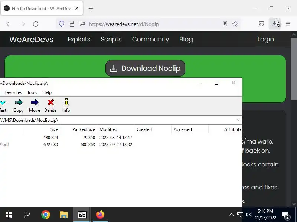Sort by Packed Size column header
The height and width of the screenshot is (222, 297).
coord(78,129)
